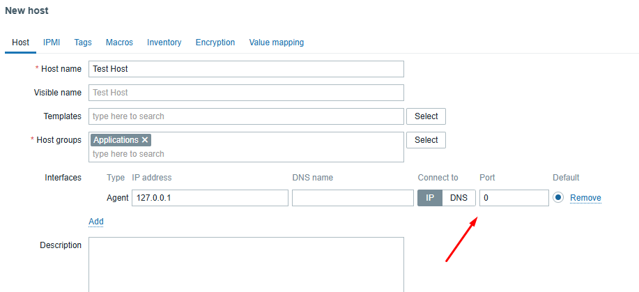Switch to the Tags tab
This screenshot has height=292, width=639.
click(x=83, y=43)
